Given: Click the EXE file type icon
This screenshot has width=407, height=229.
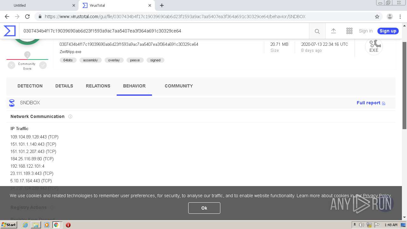Looking at the screenshot, I should tap(374, 46).
